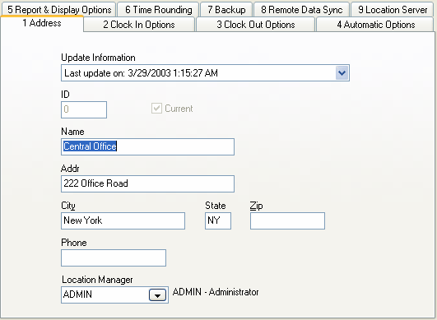Image resolution: width=437 pixels, height=320 pixels.
Task: Switch to 8 Remote Data Sync tab
Action: 301,10
